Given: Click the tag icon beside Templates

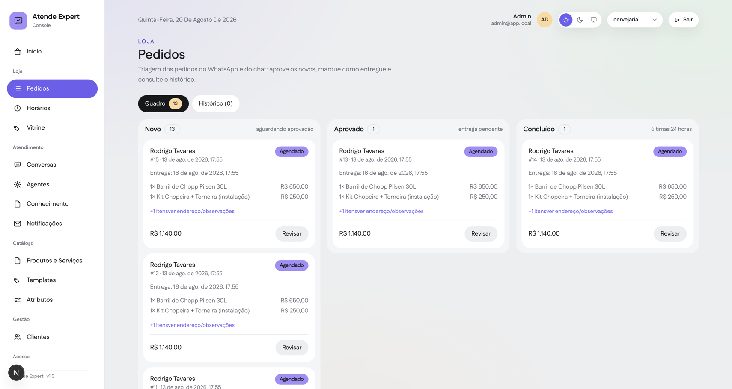Looking at the screenshot, I should [18, 280].
